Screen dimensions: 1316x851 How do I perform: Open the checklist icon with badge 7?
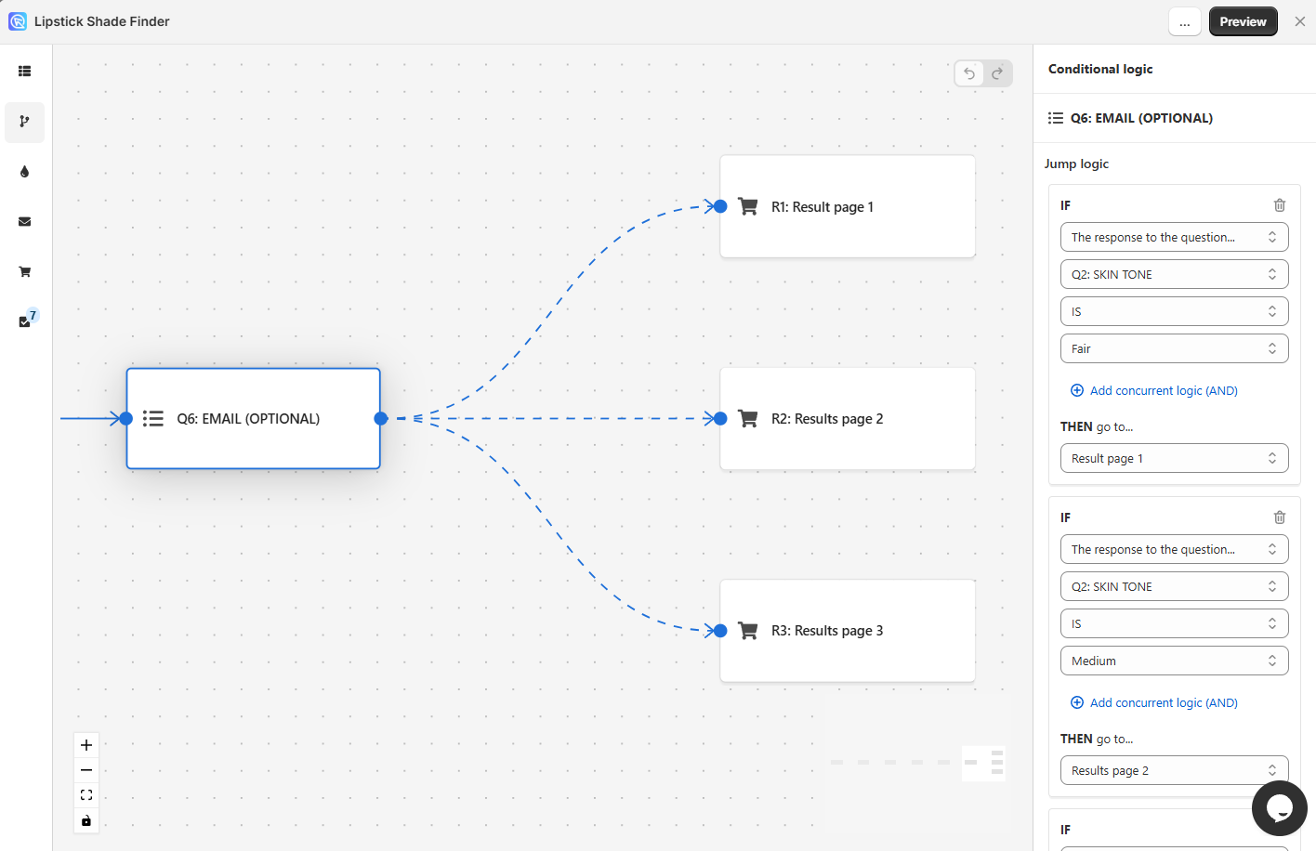pyautogui.click(x=27, y=320)
